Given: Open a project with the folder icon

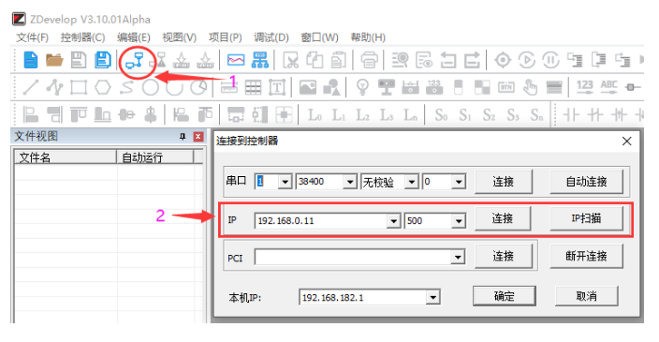Looking at the screenshot, I should click(54, 60).
